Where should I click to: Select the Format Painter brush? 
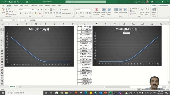(7, 14)
